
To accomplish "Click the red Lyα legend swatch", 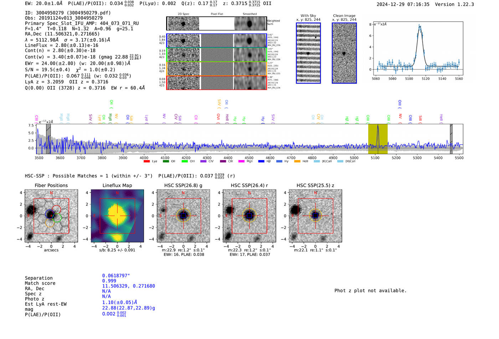I will click(x=146, y=161).
